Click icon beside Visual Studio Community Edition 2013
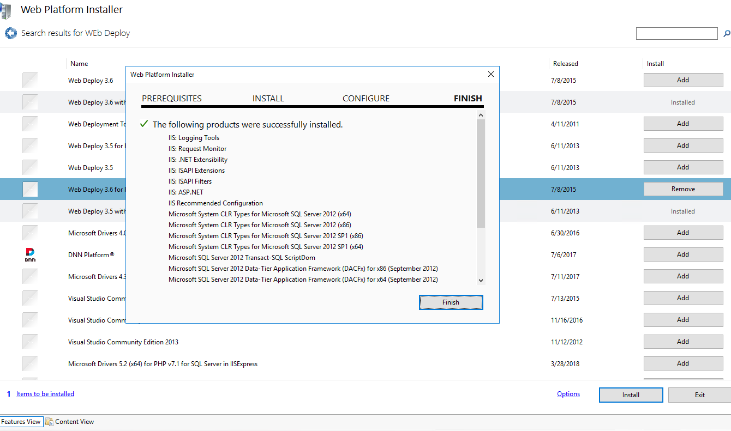Image resolution: width=731 pixels, height=431 pixels. (30, 342)
